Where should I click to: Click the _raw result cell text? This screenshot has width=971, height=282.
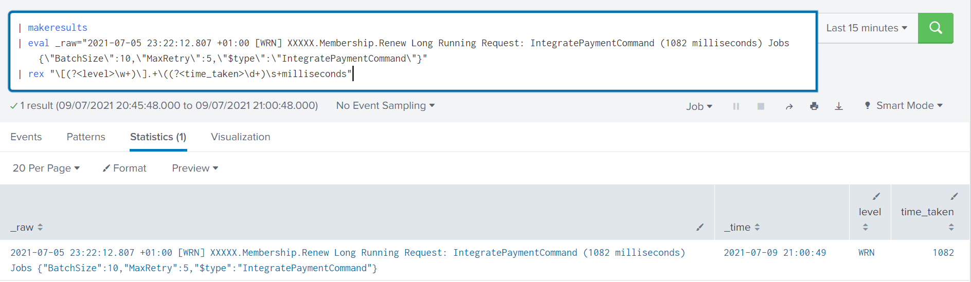coord(348,260)
